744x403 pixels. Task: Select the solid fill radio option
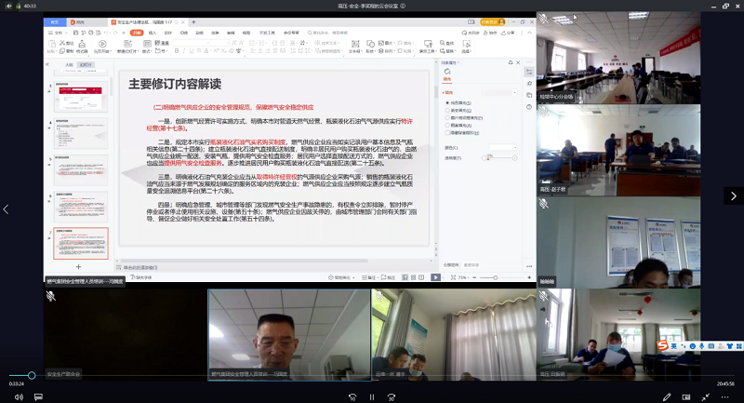coord(447,101)
